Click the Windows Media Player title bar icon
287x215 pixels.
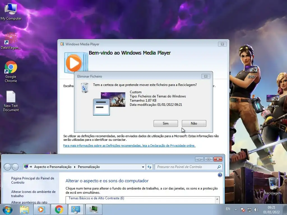(62, 44)
